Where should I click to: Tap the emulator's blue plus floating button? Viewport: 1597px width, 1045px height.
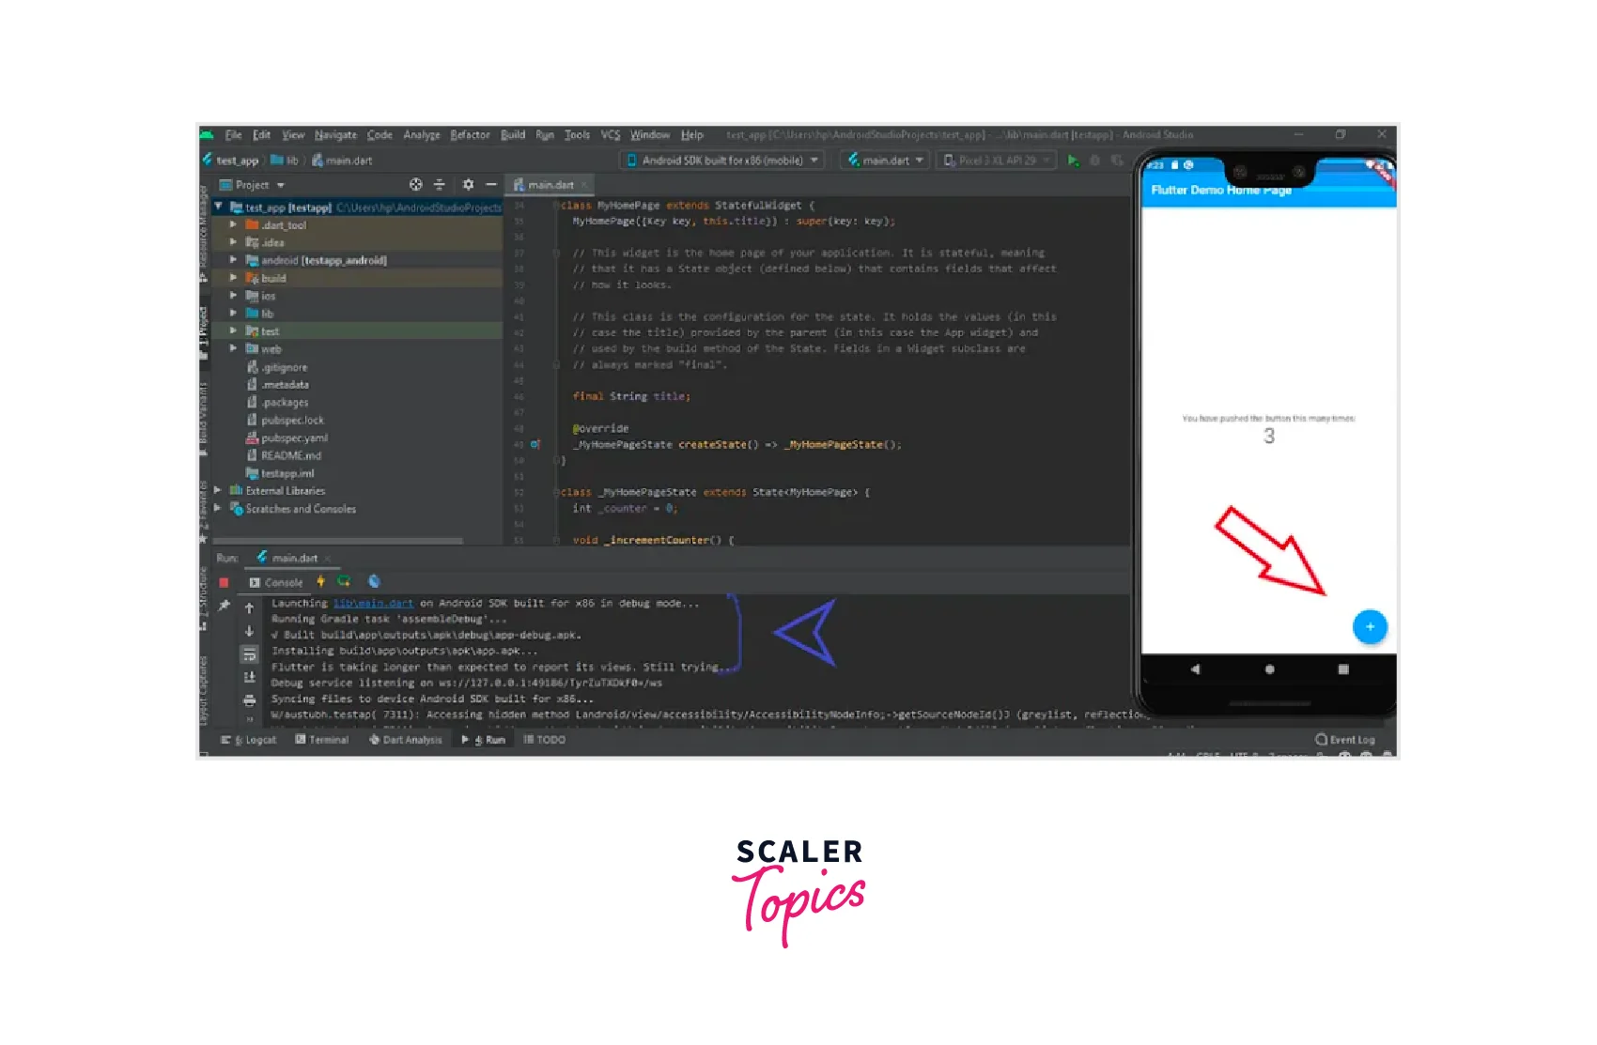tap(1369, 626)
